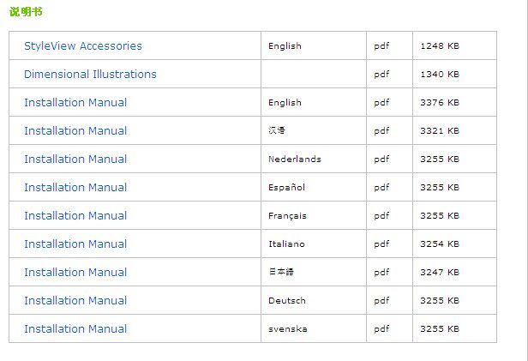Open the Italiano Installation Manual link

pyautogui.click(x=75, y=244)
